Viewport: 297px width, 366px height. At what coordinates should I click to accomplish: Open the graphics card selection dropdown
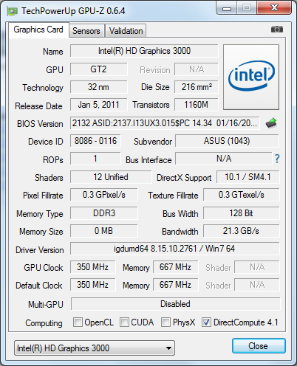95,348
